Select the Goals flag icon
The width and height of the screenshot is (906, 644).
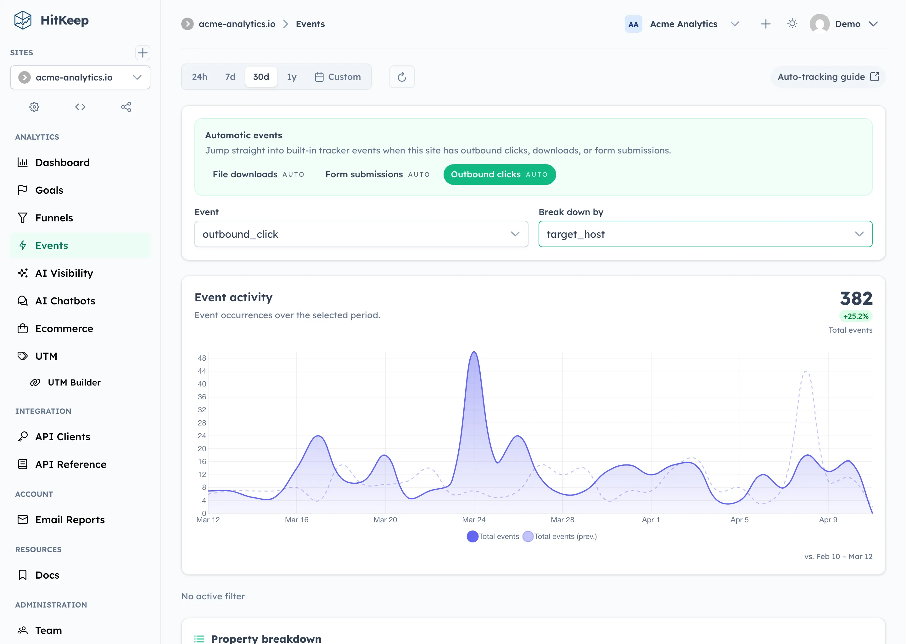coord(23,190)
